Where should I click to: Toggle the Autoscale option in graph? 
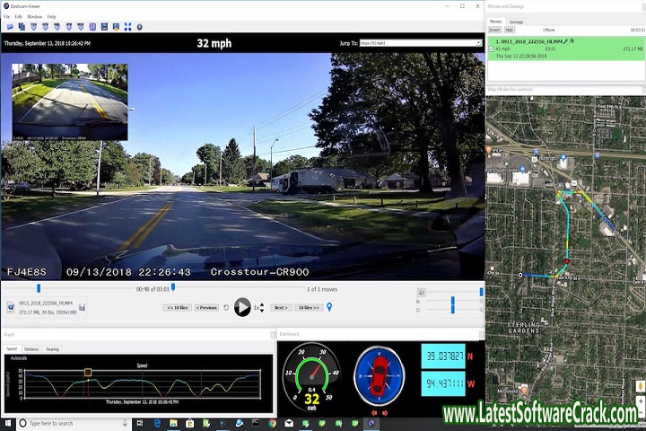[20, 357]
